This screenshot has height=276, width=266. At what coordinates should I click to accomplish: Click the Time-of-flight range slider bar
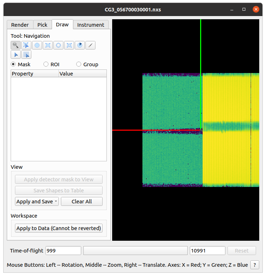point(135,251)
